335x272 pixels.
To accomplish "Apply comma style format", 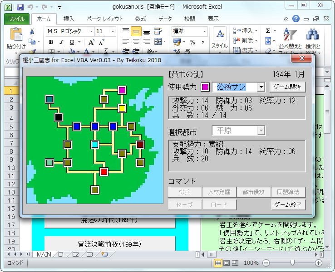I will (x=202, y=42).
